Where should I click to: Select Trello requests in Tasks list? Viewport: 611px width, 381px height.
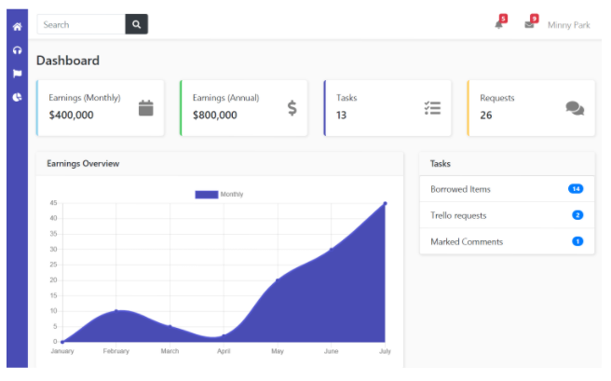[507, 215]
